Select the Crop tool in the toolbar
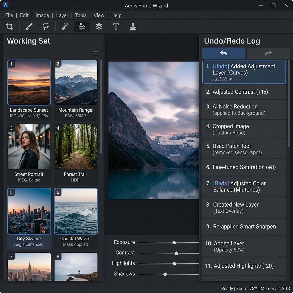 10,27
